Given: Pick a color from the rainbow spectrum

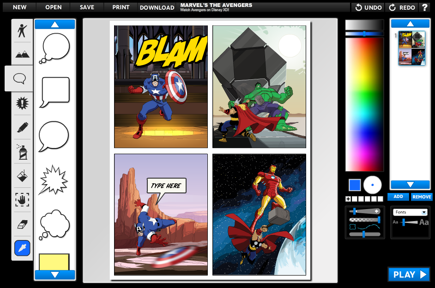Looking at the screenshot, I should tap(364, 104).
